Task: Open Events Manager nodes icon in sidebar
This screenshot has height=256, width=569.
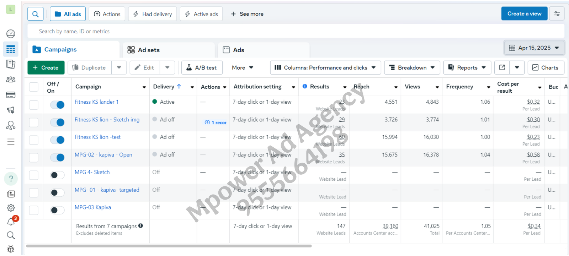Action: click(11, 125)
